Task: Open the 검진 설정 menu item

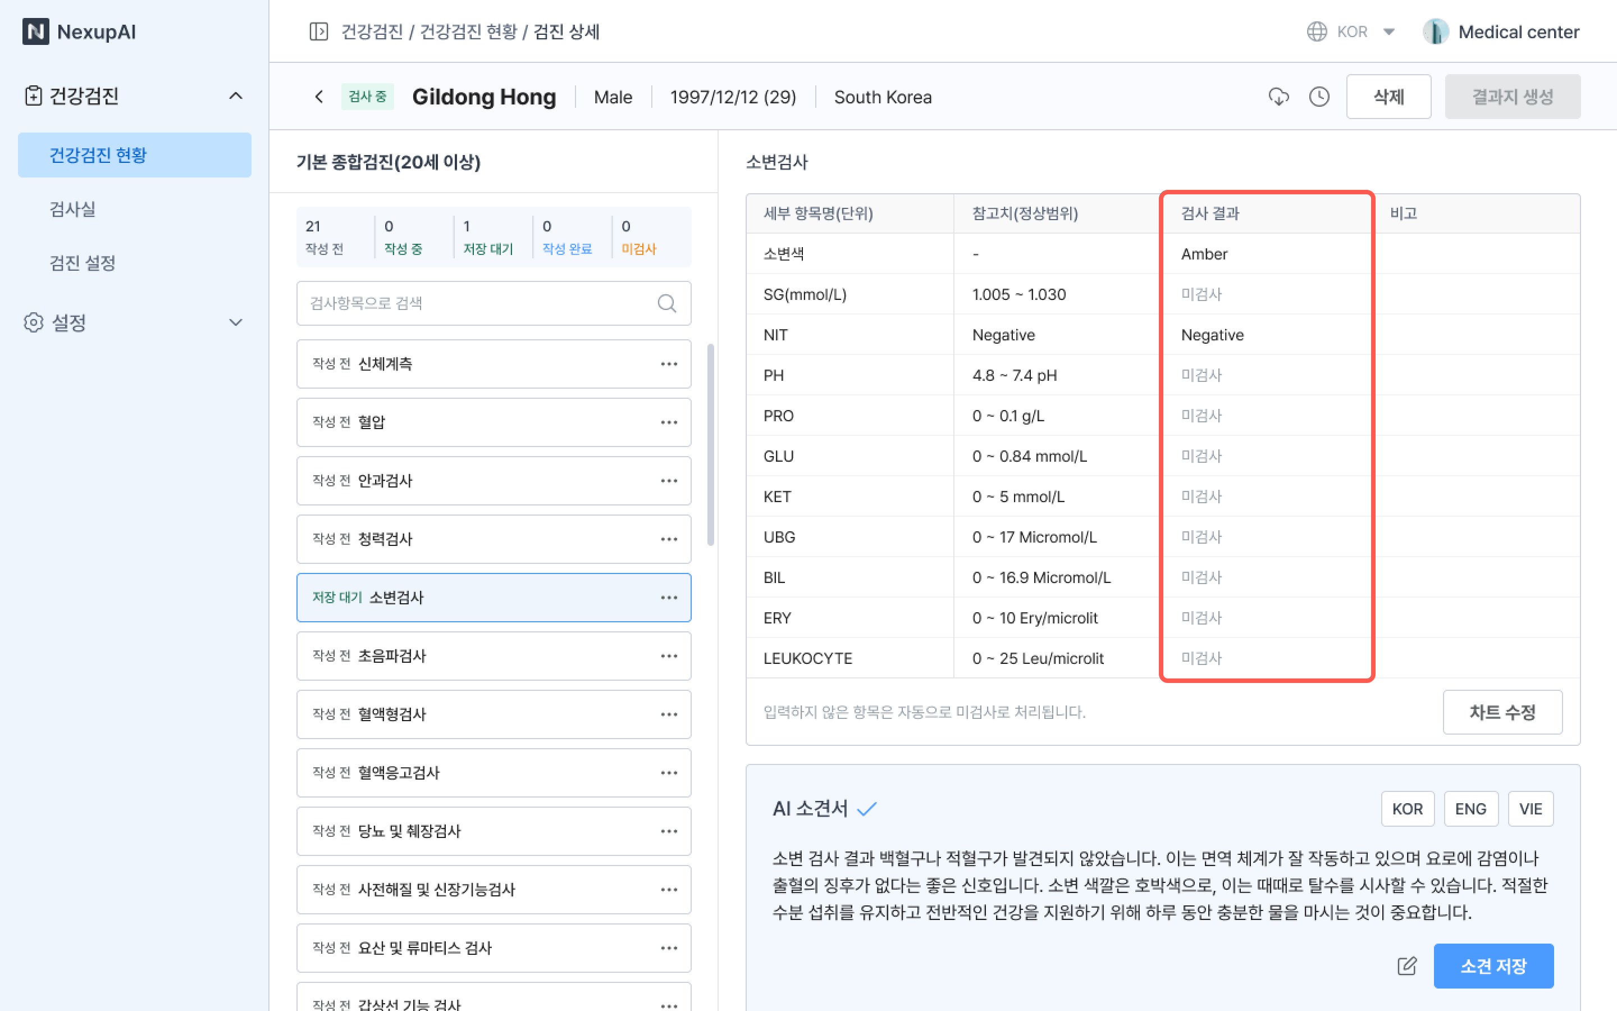Action: [83, 263]
